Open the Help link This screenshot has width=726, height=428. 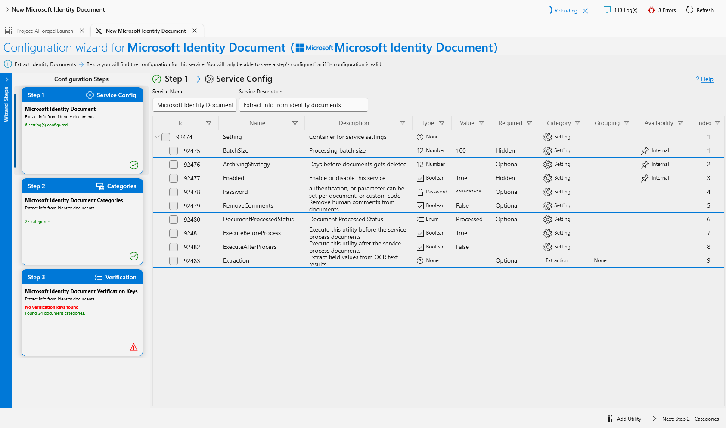(x=707, y=79)
